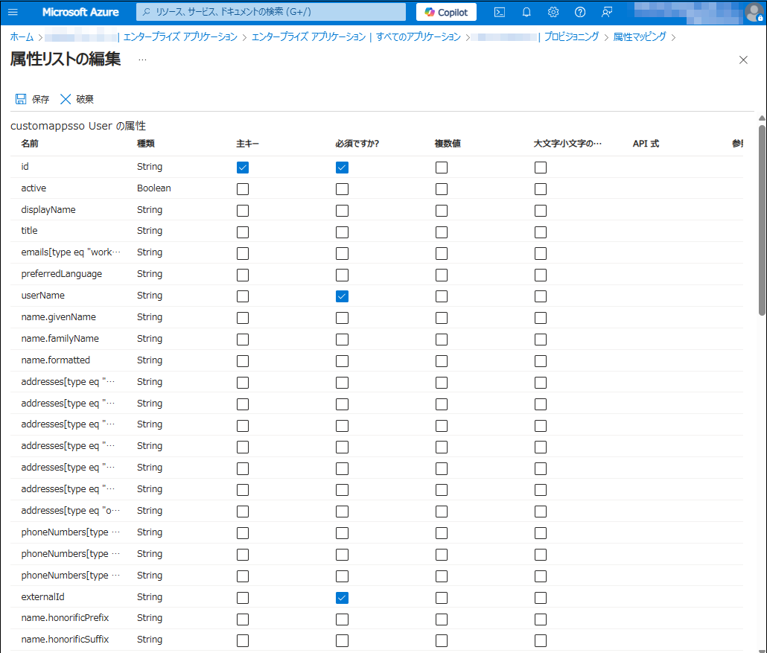Check case-sensitive box for name.honorificPrefix

pos(541,619)
